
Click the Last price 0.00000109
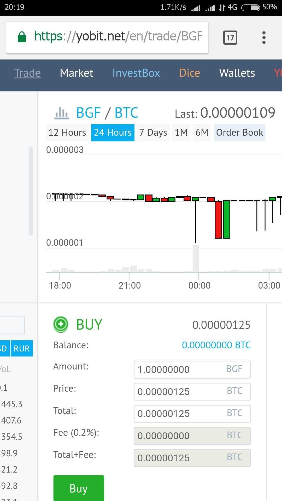coord(238,113)
